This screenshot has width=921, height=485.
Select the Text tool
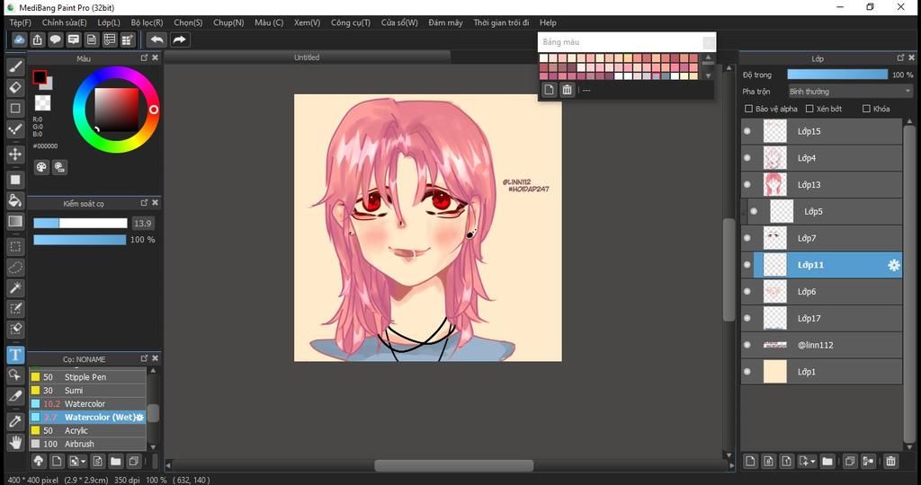15,354
